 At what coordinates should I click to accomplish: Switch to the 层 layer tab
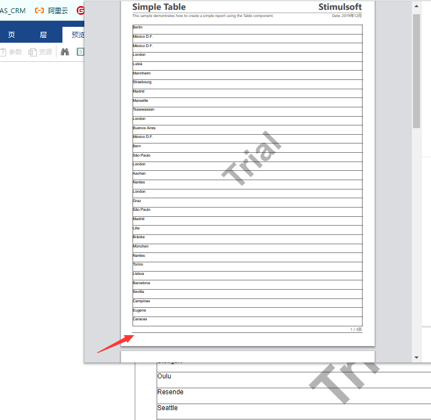pos(43,35)
